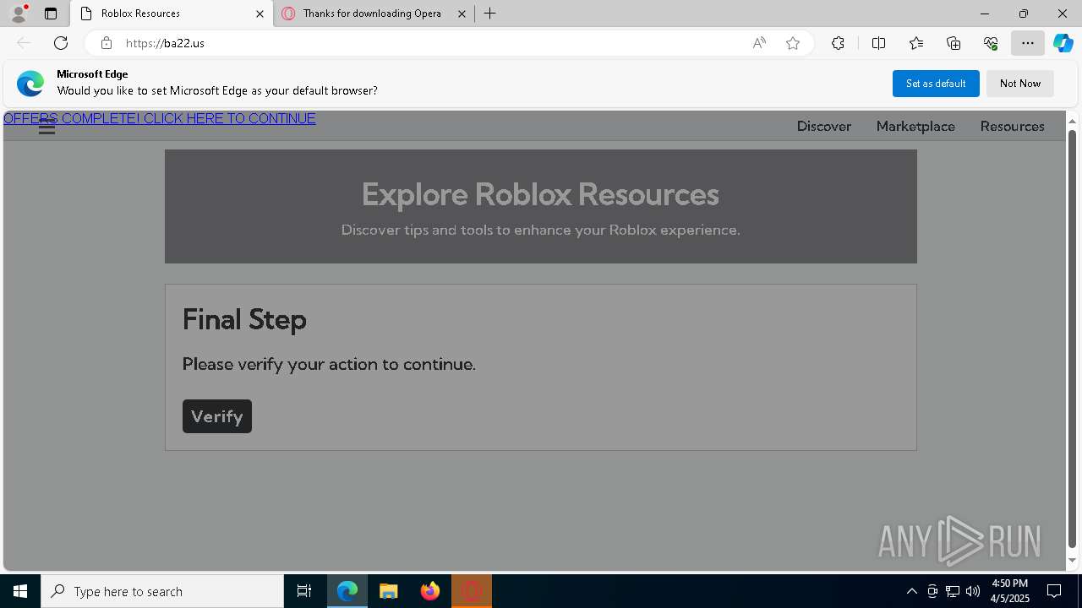1082x608 pixels.
Task: Click the Verify button
Action: (217, 416)
